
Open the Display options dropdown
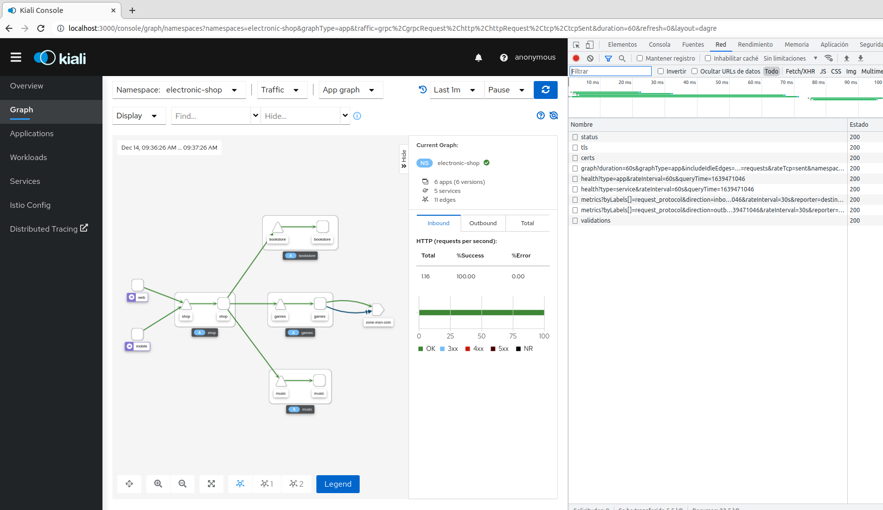139,115
